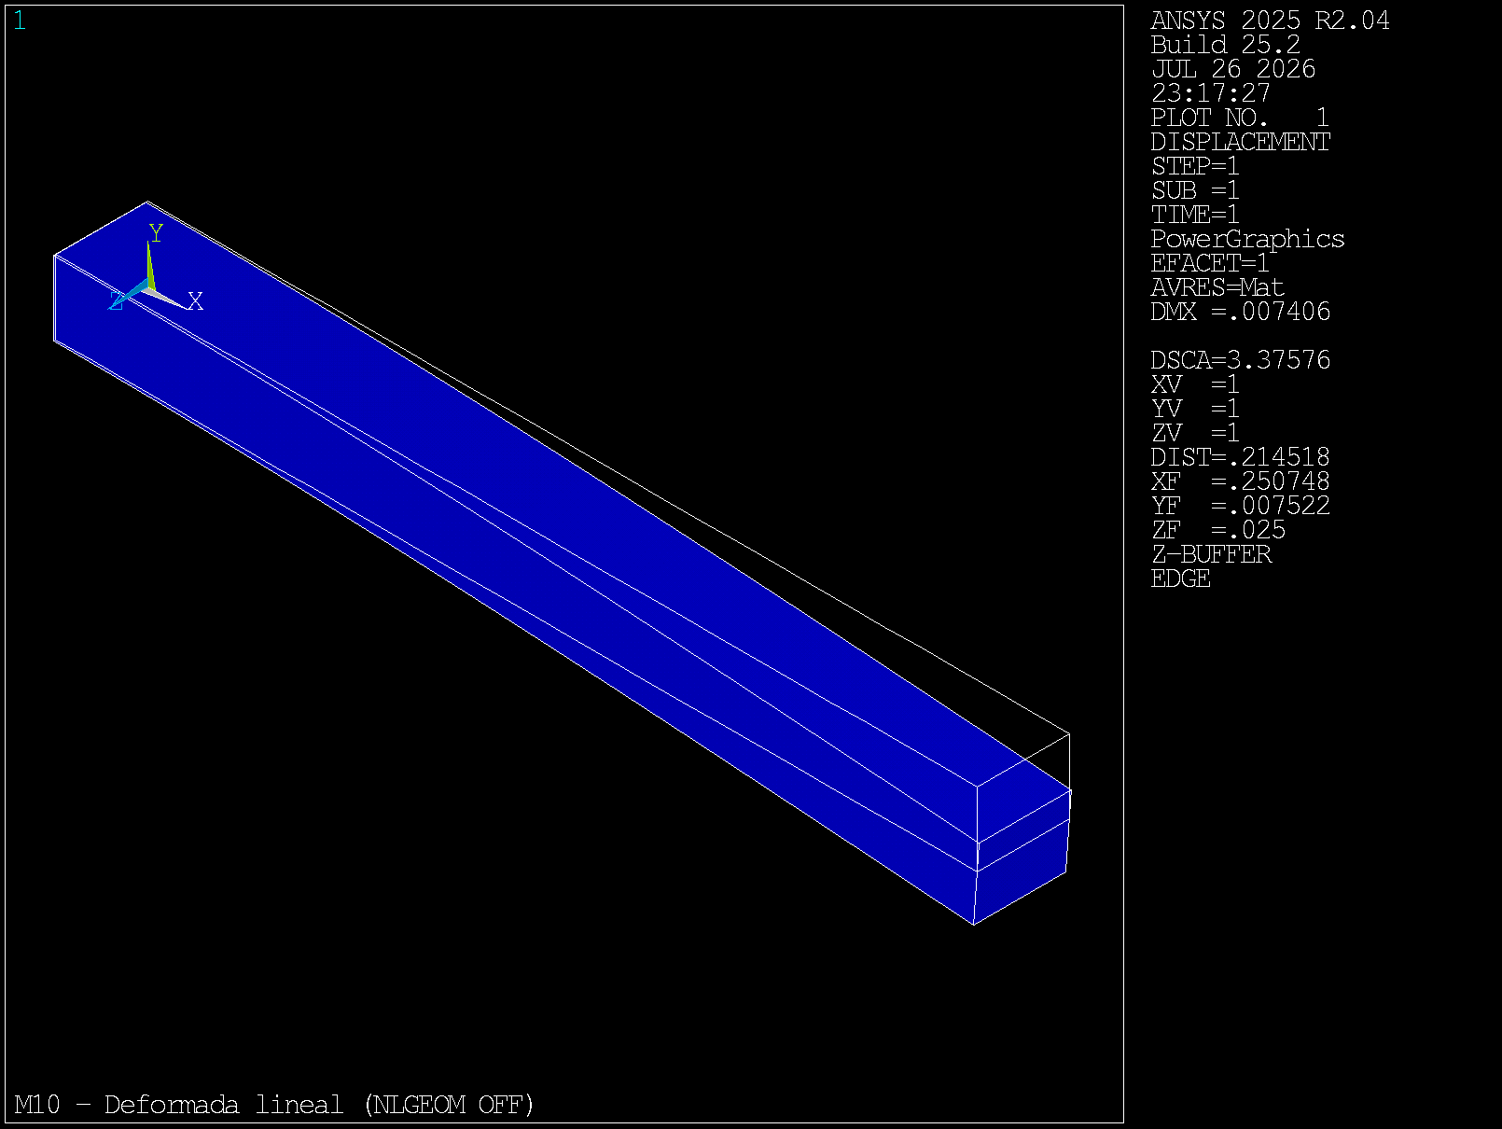Click the 'EDGE' legend entry
Screen dimensions: 1502x1129
1180,579
